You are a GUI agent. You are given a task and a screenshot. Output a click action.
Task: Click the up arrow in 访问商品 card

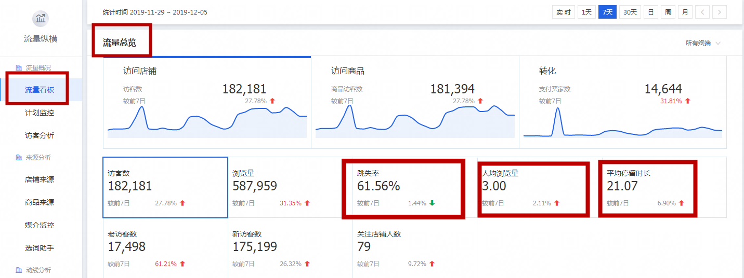tap(480, 101)
